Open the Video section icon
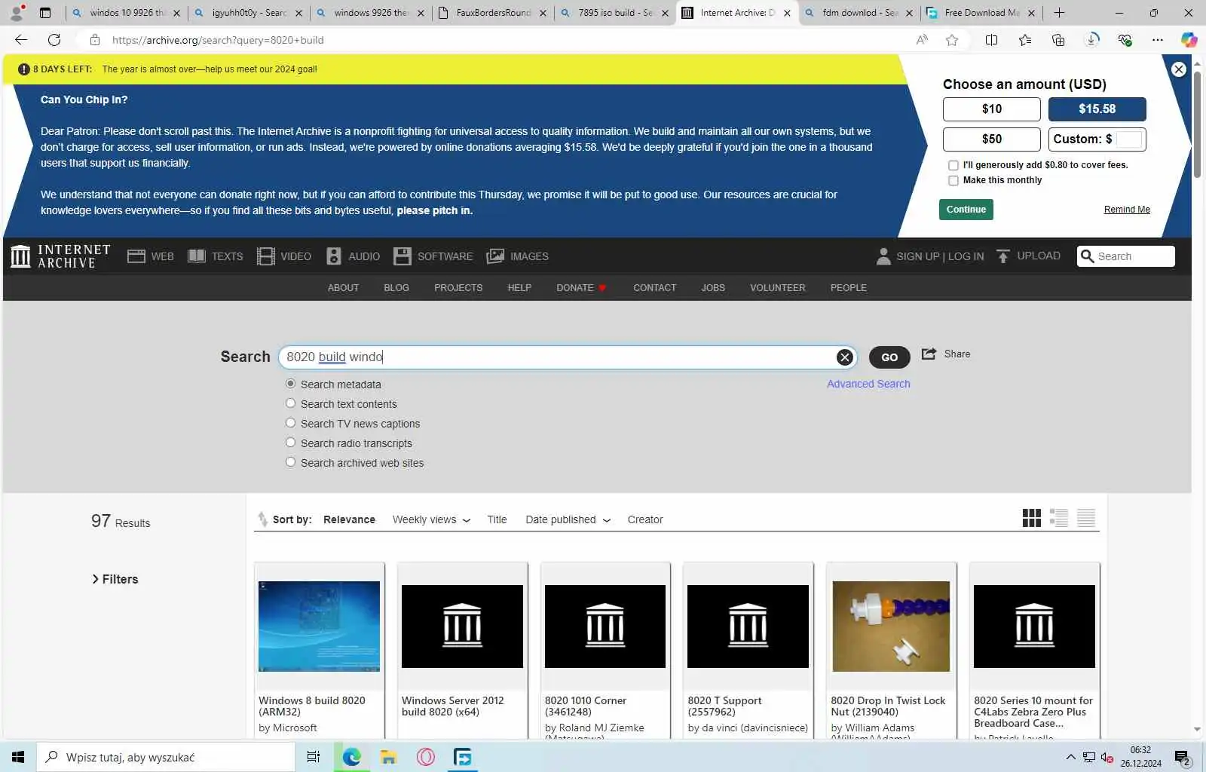 click(x=265, y=256)
